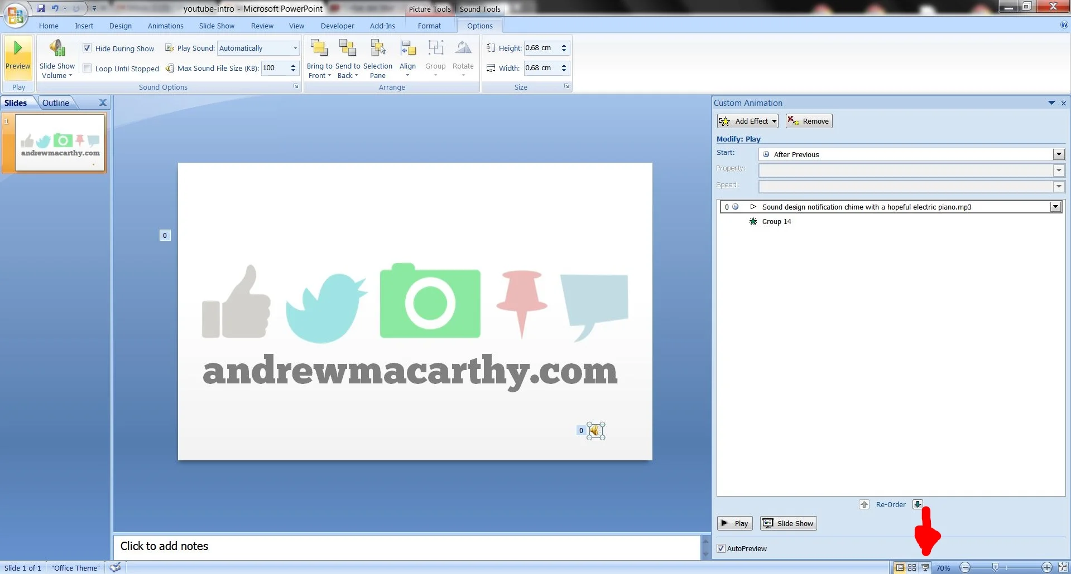Open the Review ribbon tab
This screenshot has width=1071, height=574.
(x=262, y=26)
